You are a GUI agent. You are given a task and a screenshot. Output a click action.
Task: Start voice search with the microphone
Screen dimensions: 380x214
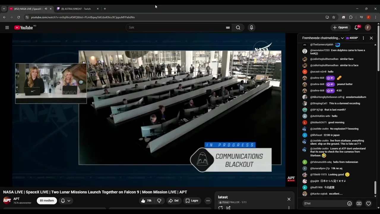[x=251, y=28]
